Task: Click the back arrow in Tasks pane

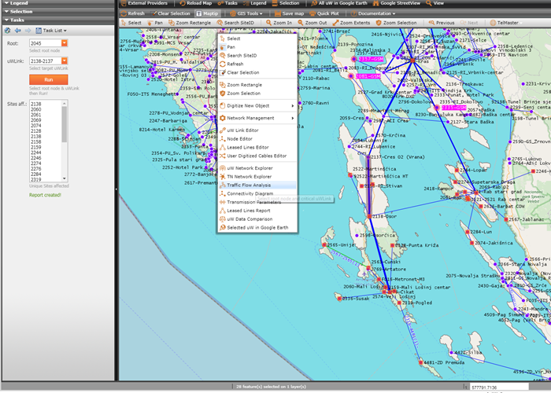Action: 17,31
